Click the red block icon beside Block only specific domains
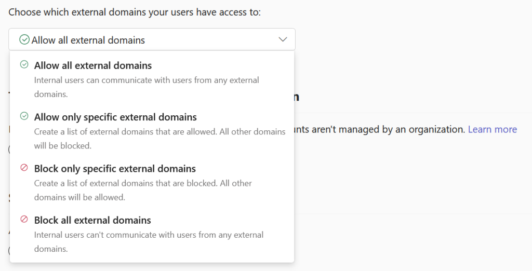Image resolution: width=532 pixels, height=271 pixels. (24, 168)
